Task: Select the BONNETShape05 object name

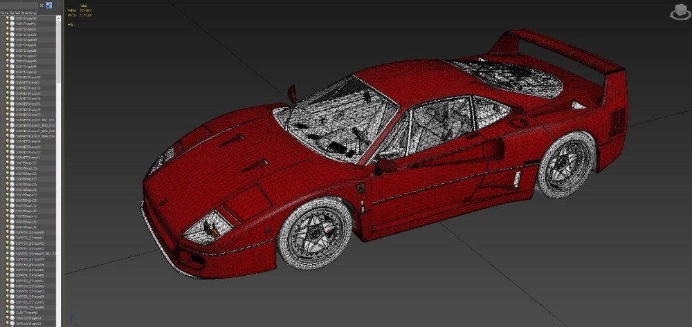Action: click(28, 104)
